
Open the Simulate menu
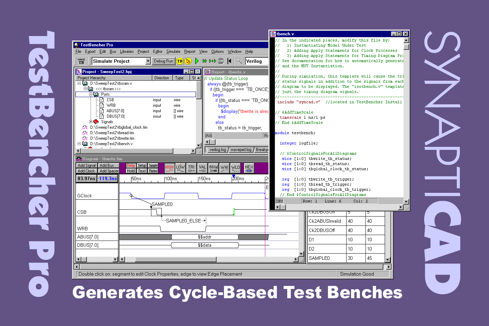(173, 51)
